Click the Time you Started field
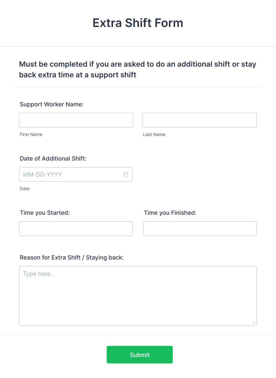The width and height of the screenshot is (276, 378). [76, 228]
